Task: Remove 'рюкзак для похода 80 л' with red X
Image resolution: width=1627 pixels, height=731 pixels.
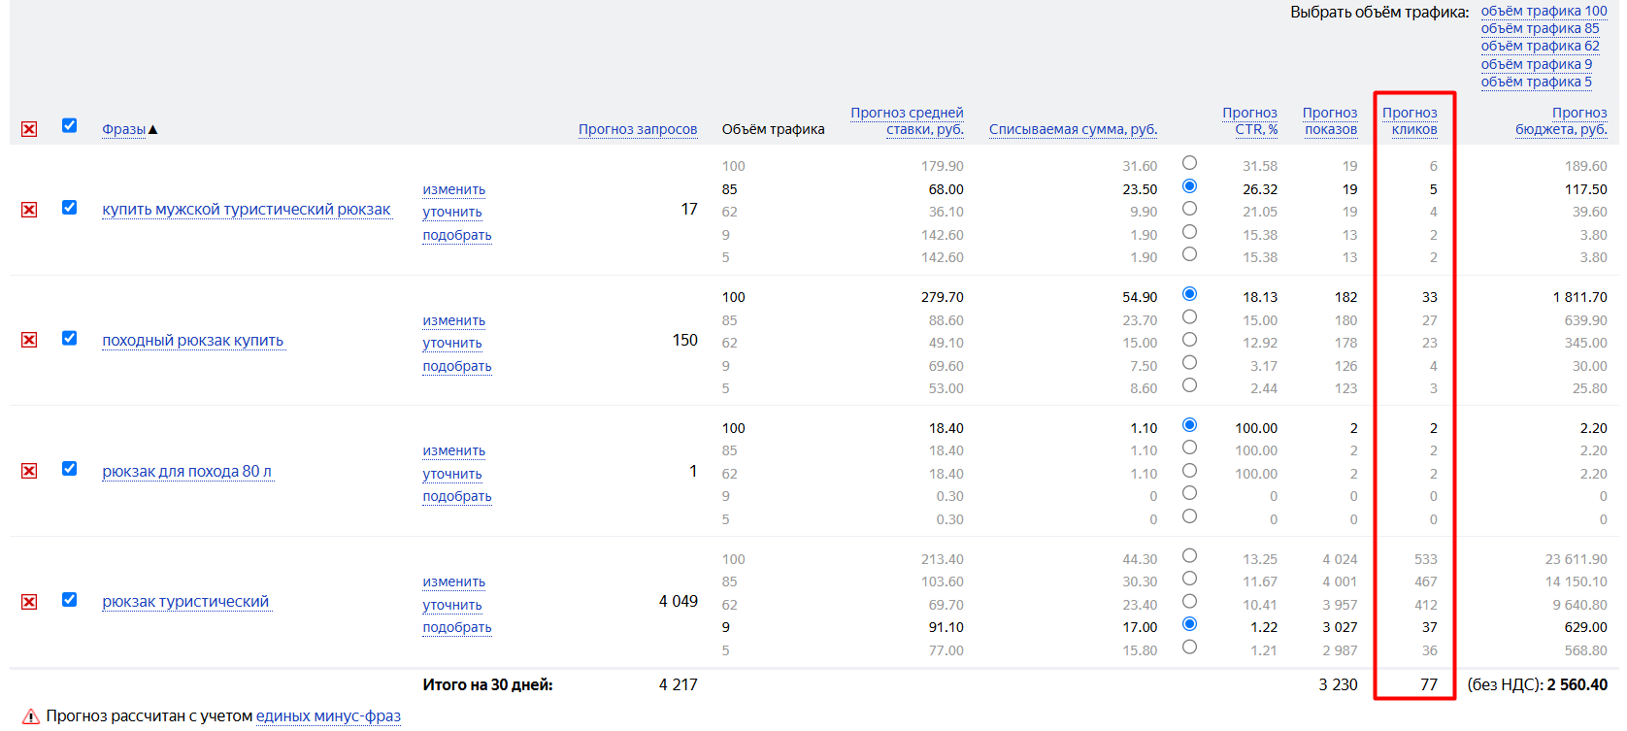Action: click(29, 471)
